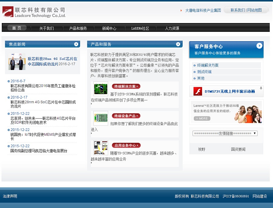Click the arrow bullet beside 其他

pyautogui.click(x=194, y=79)
